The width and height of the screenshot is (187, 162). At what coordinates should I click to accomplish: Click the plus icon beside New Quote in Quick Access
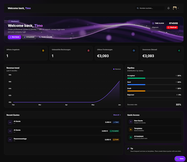pyautogui.click(x=131, y=122)
